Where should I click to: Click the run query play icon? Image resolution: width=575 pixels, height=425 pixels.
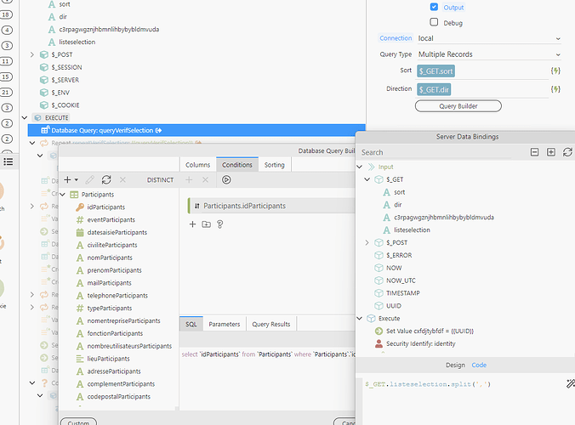(226, 180)
